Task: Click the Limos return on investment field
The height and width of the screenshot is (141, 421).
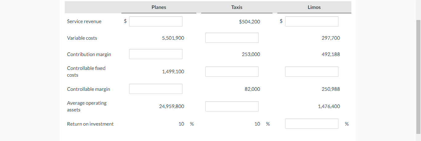Action: (312, 124)
